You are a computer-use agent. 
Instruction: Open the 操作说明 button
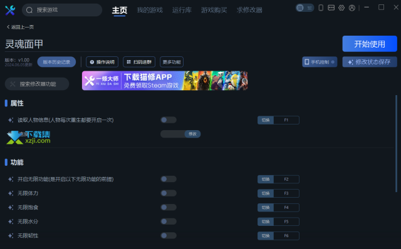(x=102, y=62)
